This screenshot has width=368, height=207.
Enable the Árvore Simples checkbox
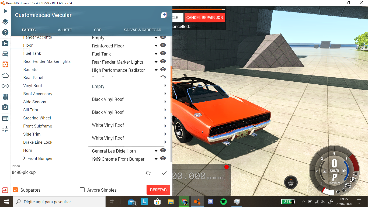[82, 190]
